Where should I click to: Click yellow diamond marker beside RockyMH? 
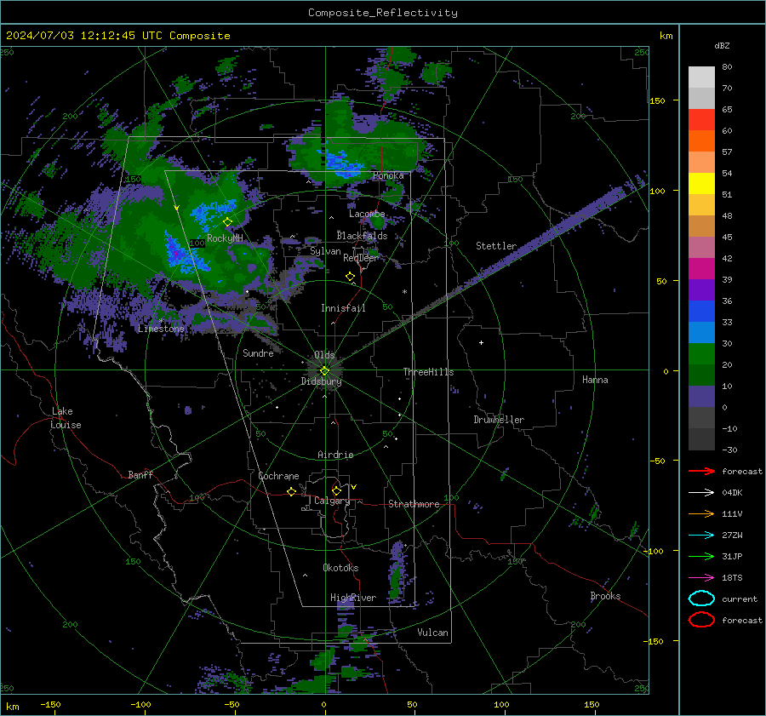click(x=227, y=222)
